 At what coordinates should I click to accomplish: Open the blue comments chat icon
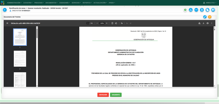(x=213, y=10)
